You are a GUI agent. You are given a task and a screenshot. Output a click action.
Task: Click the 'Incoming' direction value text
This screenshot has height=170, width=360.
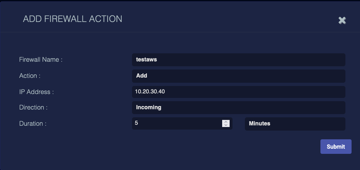coord(149,108)
